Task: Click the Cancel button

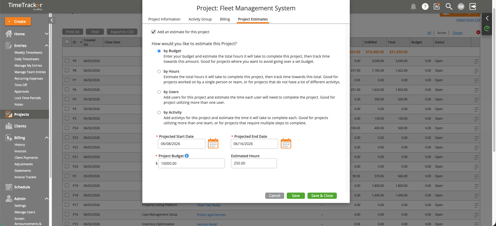Action: (x=275, y=196)
